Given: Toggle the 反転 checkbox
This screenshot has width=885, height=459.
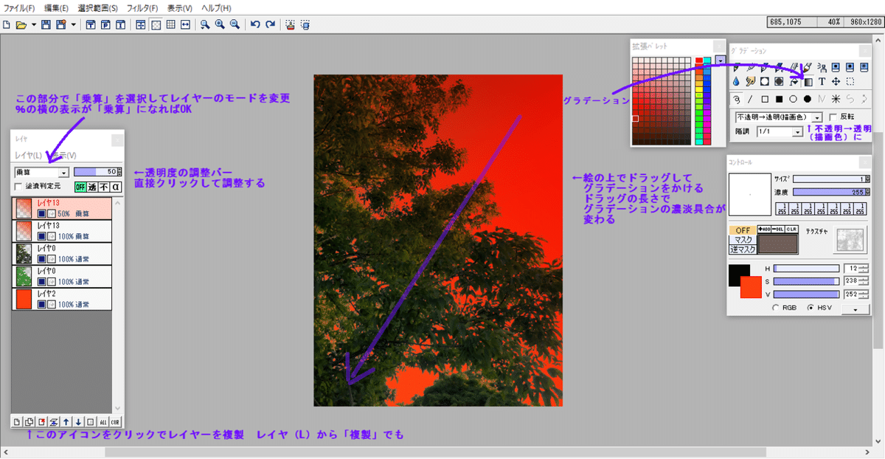Looking at the screenshot, I should [x=833, y=117].
